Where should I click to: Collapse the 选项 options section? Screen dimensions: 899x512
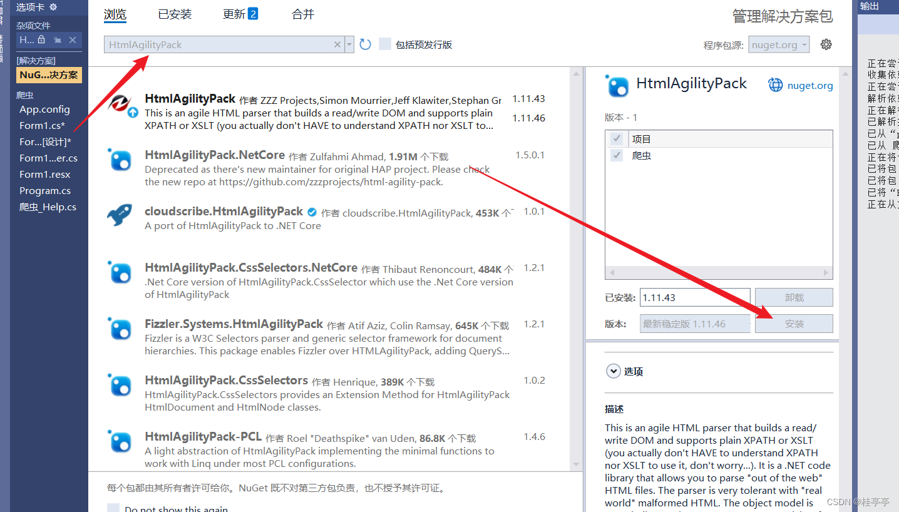tap(614, 371)
